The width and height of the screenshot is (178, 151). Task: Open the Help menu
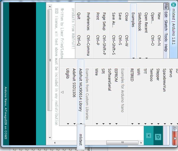(x=166, y=48)
